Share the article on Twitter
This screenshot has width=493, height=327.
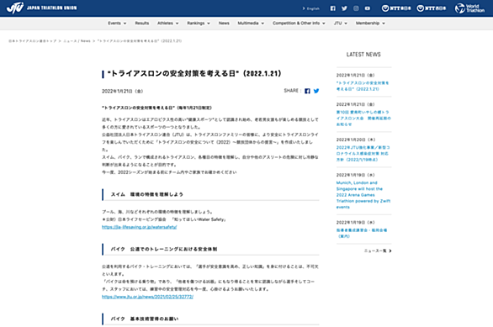[x=316, y=91]
